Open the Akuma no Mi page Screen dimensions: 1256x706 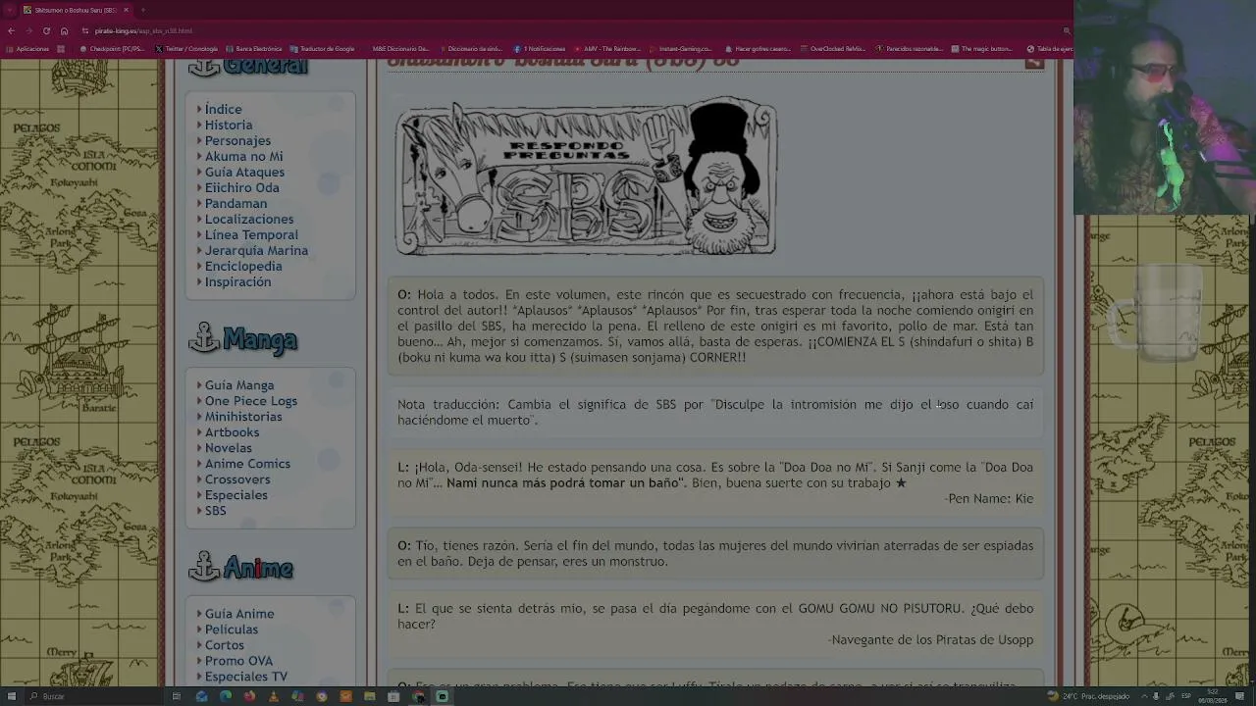tap(243, 156)
